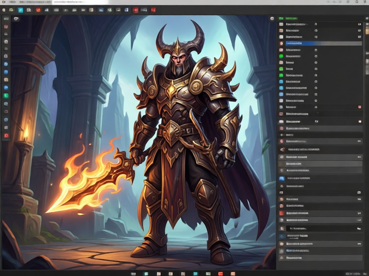The image size is (369, 276).
Task: Click the orange-red circular icon in top toolbar
Action: click(38, 10)
